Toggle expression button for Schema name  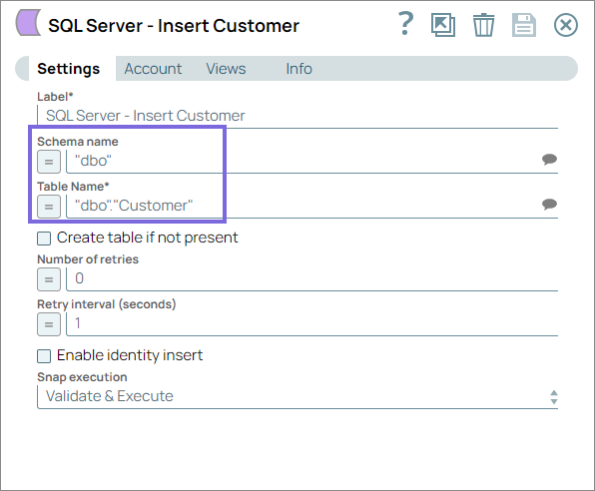(x=49, y=162)
